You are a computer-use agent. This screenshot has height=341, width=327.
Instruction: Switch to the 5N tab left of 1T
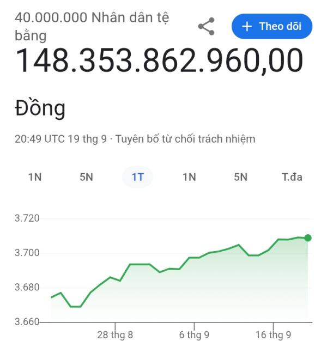pos(86,176)
